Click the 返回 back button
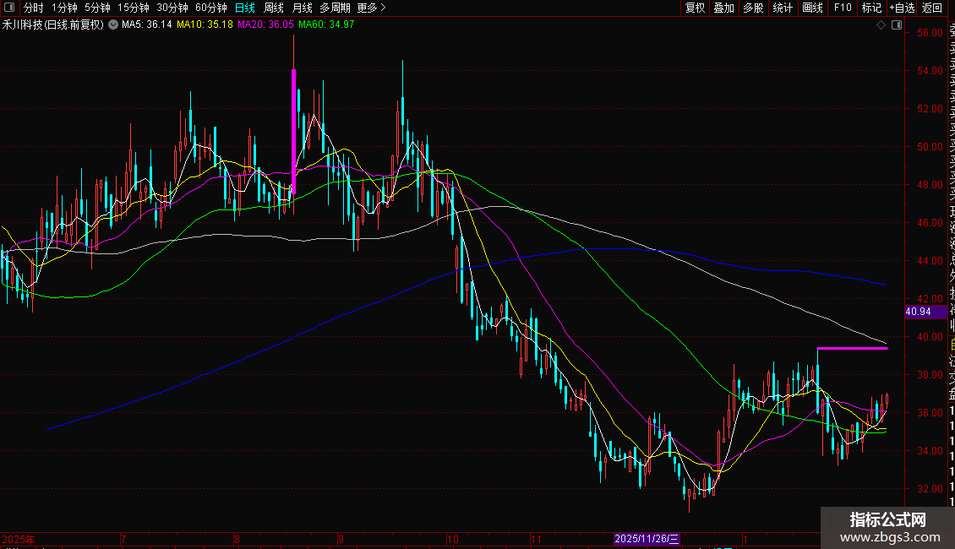Image resolution: width=955 pixels, height=549 pixels. 932,8
